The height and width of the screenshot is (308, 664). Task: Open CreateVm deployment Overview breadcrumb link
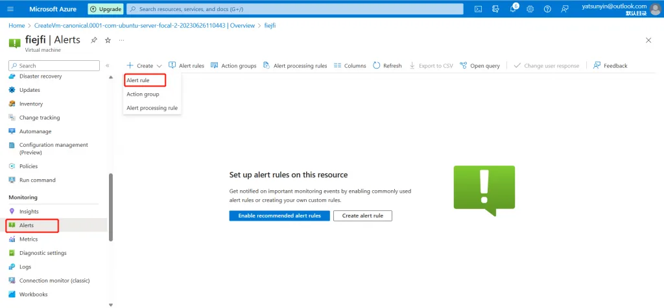145,25
